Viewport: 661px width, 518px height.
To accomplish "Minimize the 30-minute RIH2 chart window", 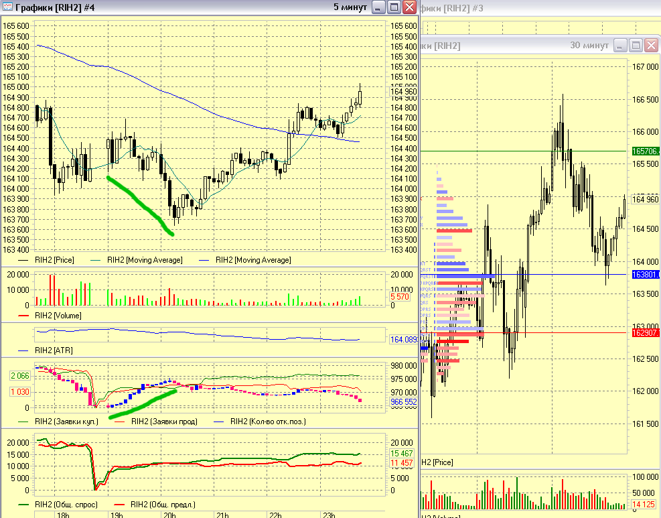I will (621, 46).
